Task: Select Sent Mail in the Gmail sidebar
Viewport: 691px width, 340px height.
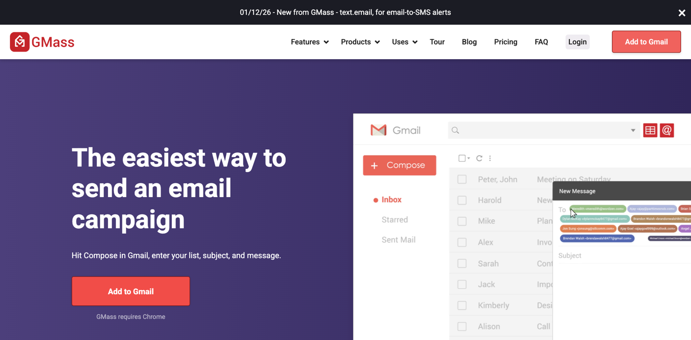Action: pyautogui.click(x=399, y=240)
